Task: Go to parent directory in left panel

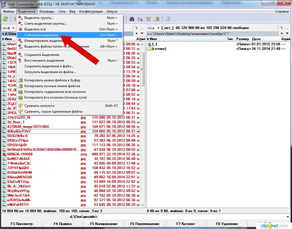Action: click(x=142, y=28)
